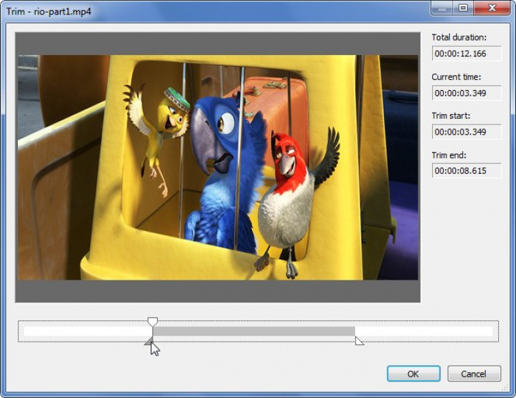Click the Trim start time field

point(466,132)
